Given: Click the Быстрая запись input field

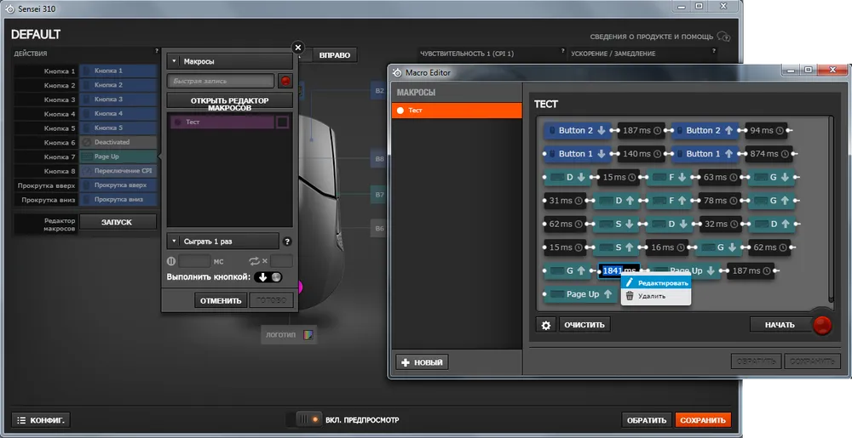Looking at the screenshot, I should click(220, 82).
